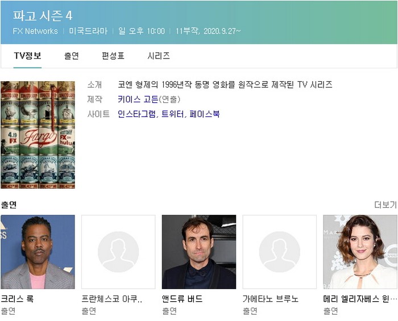Image resolution: width=398 pixels, height=321 pixels.
Task: Switch to the 출연 tab
Action: tap(72, 56)
